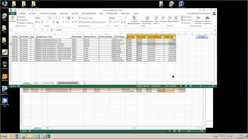
Task: Switch front window to Page Layout view
Action: tap(186, 86)
